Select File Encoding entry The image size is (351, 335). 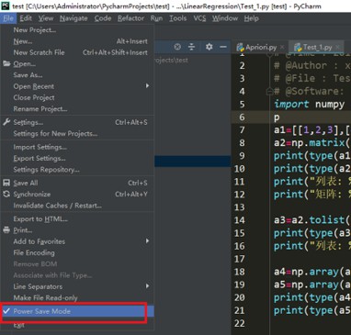coord(76,252)
